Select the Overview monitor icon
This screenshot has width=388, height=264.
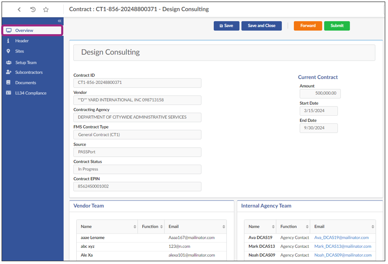(x=9, y=30)
